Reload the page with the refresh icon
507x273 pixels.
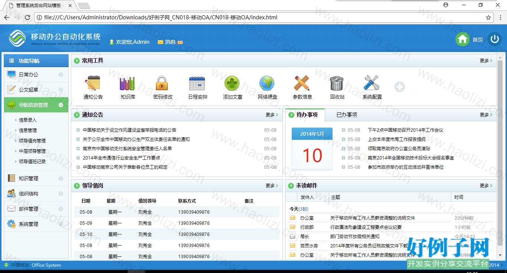(27, 17)
